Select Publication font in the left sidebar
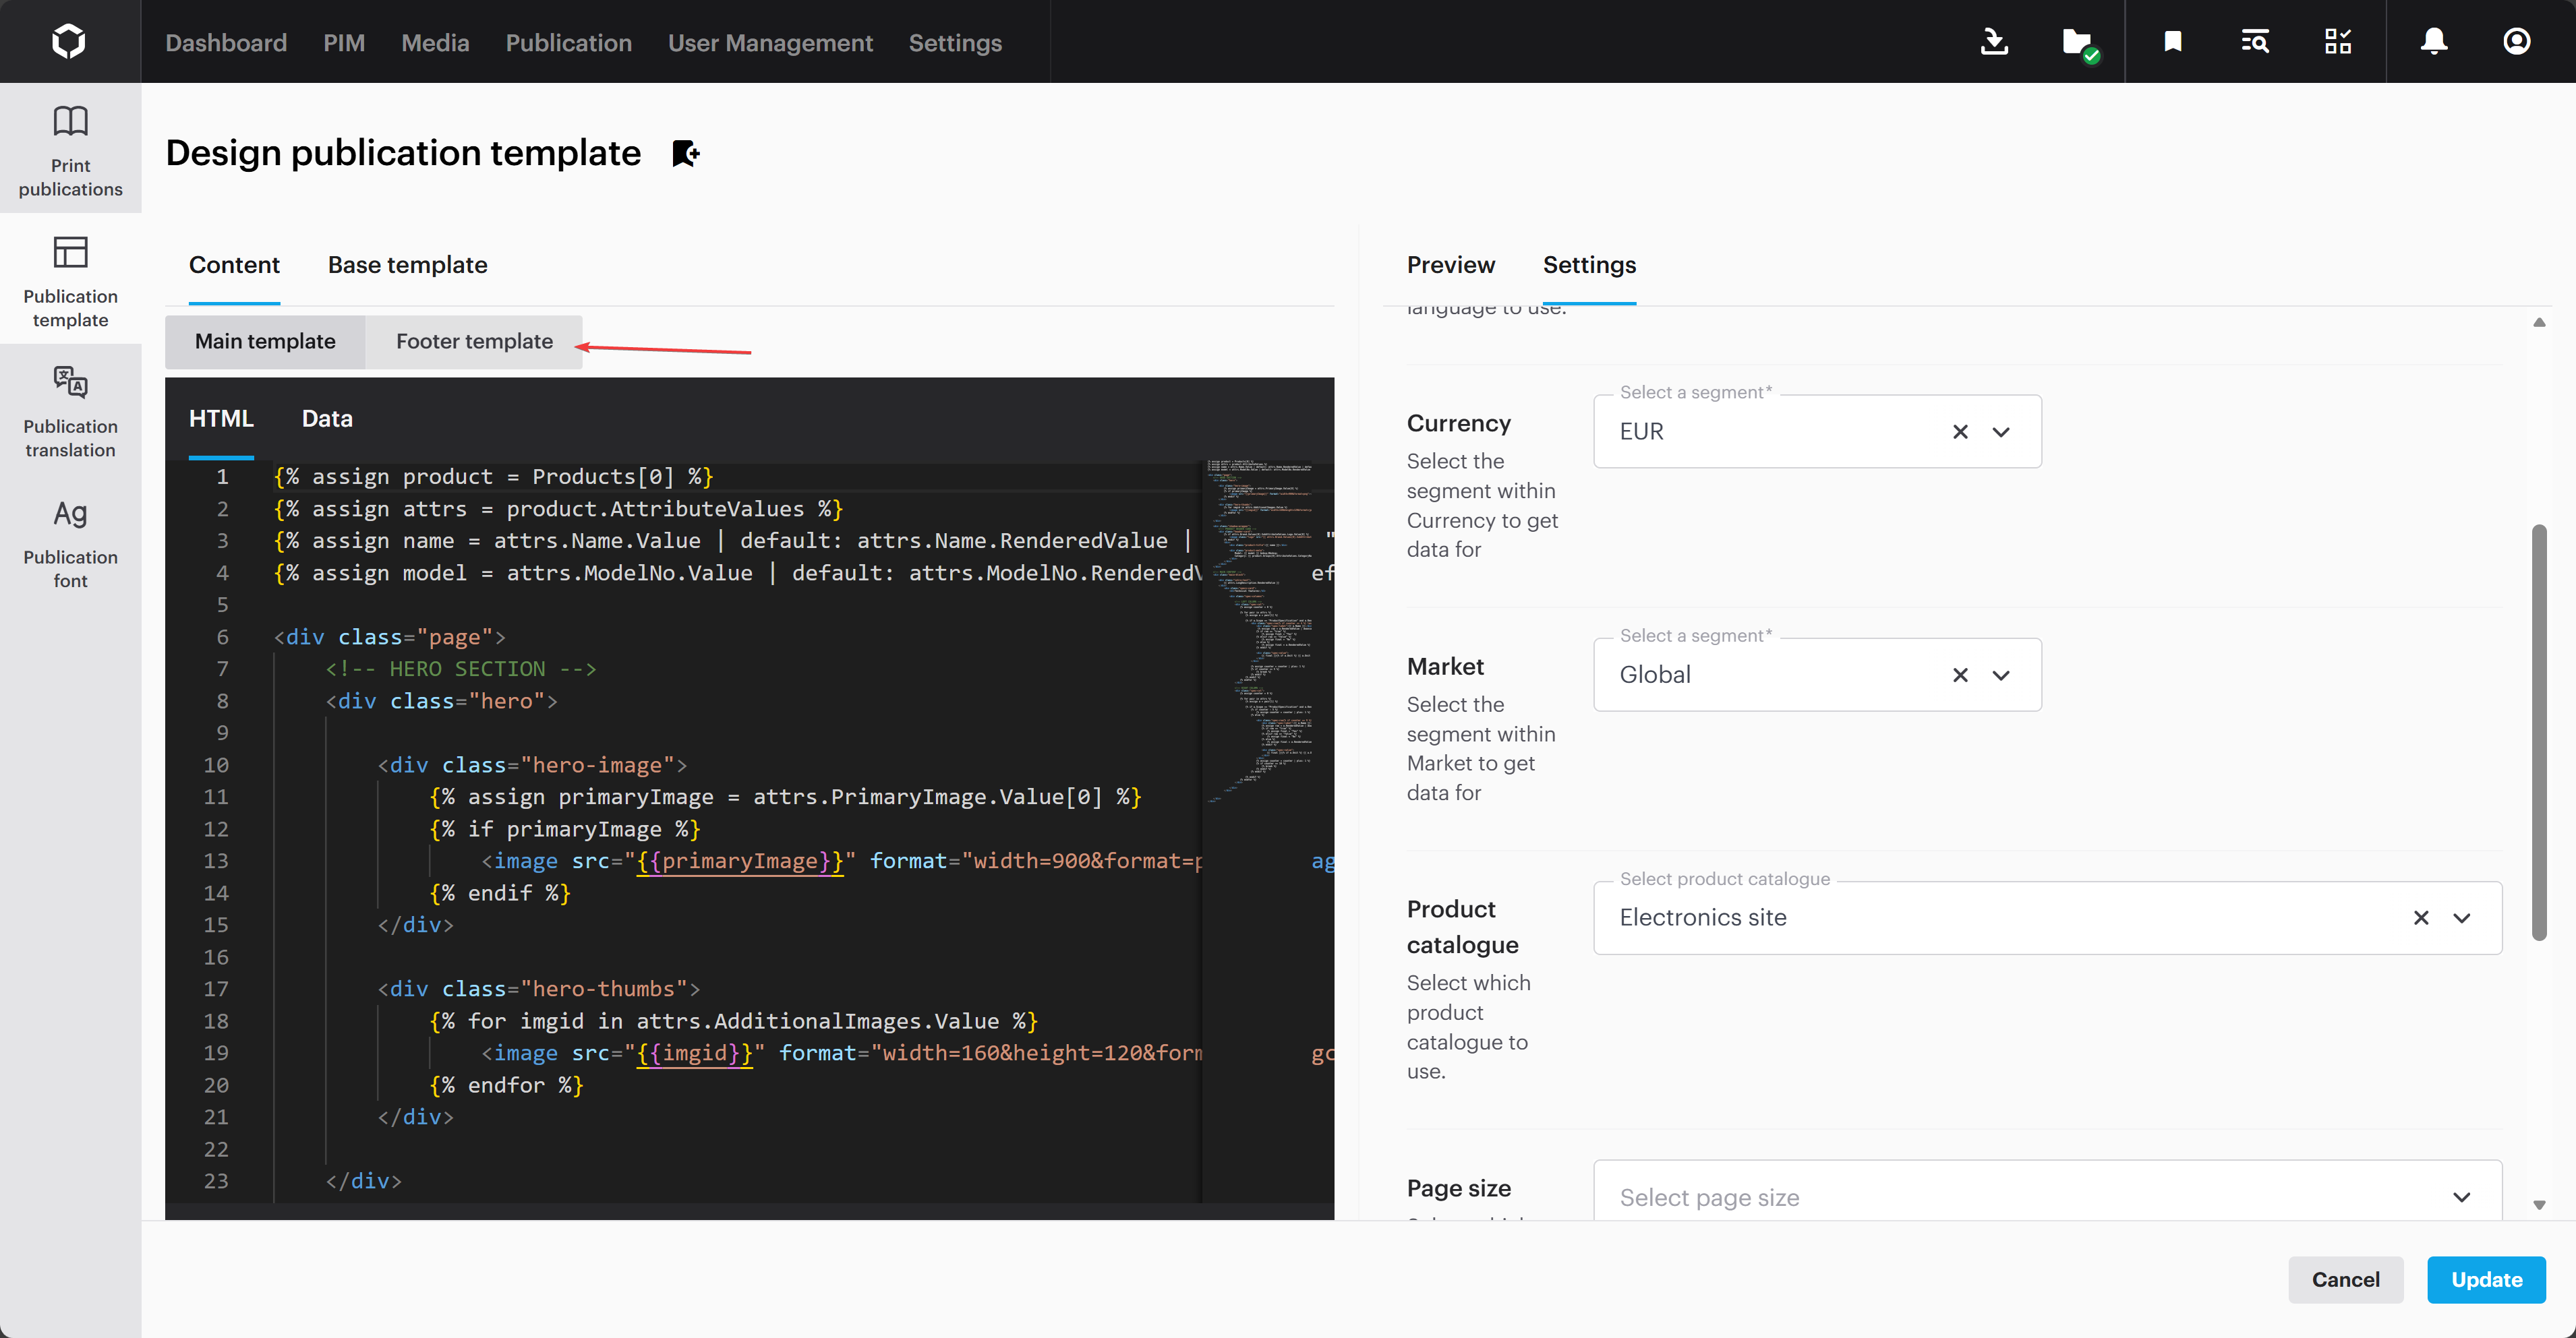The image size is (2576, 1338). (69, 543)
